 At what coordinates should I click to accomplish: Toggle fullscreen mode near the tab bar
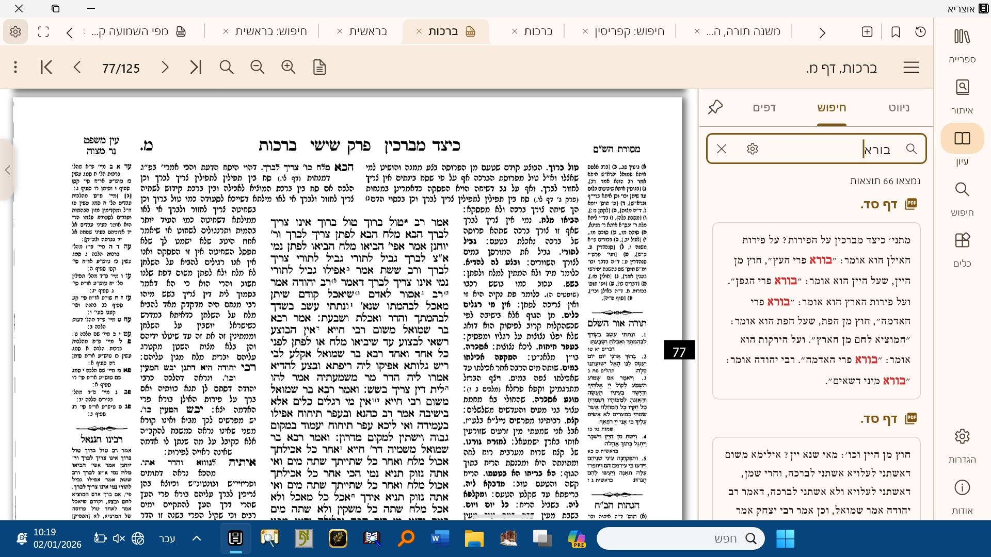coord(43,31)
